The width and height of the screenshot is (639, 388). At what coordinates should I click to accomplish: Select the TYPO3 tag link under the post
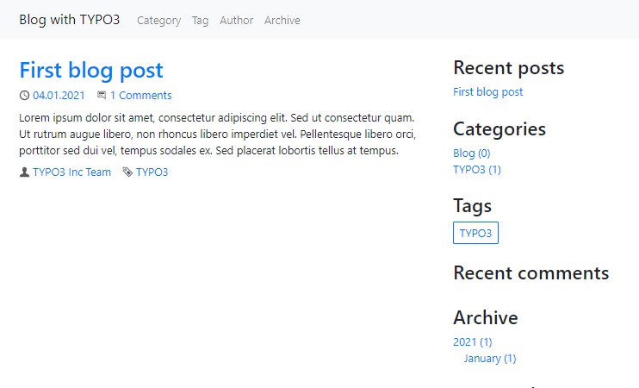click(x=152, y=172)
